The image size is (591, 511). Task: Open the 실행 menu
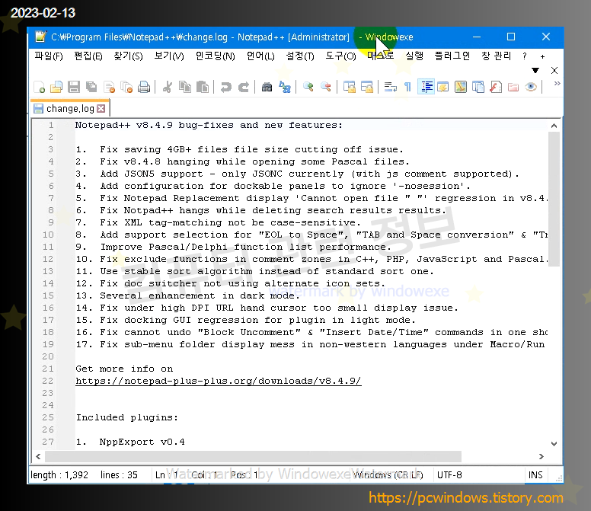[414, 56]
